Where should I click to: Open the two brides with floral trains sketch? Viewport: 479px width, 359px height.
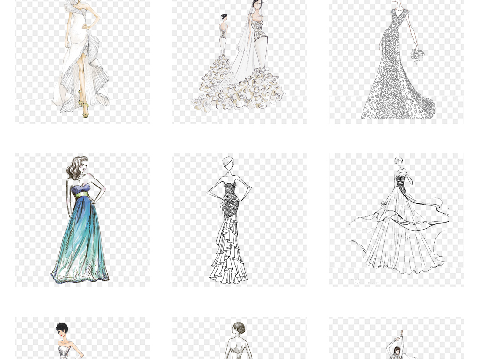[239, 62]
